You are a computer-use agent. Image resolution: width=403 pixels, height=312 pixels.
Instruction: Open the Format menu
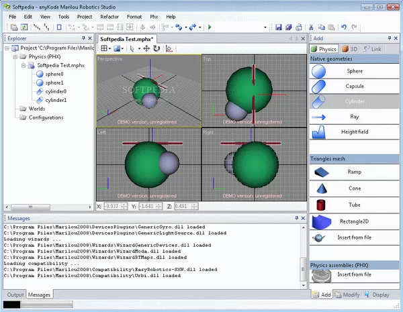pos(134,17)
